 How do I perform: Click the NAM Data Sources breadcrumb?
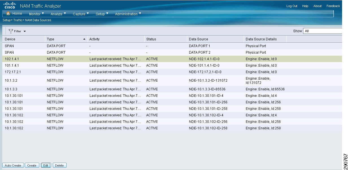(x=38, y=20)
